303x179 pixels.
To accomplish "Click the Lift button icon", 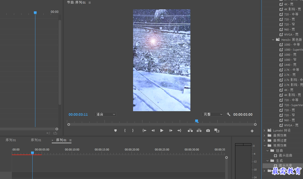I will 190,130.
